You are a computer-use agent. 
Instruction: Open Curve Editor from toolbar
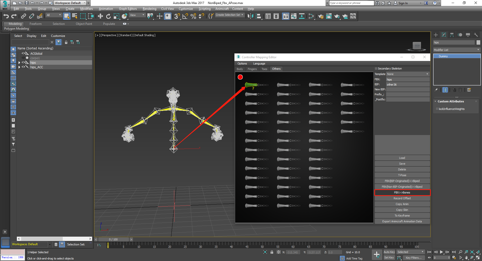(x=294, y=16)
